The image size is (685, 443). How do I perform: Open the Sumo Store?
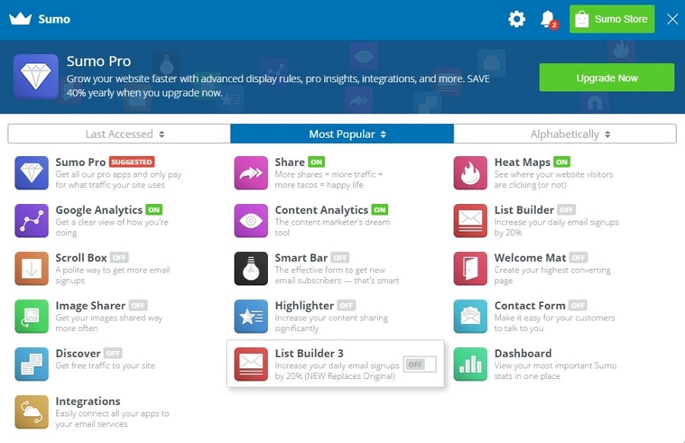coord(612,19)
